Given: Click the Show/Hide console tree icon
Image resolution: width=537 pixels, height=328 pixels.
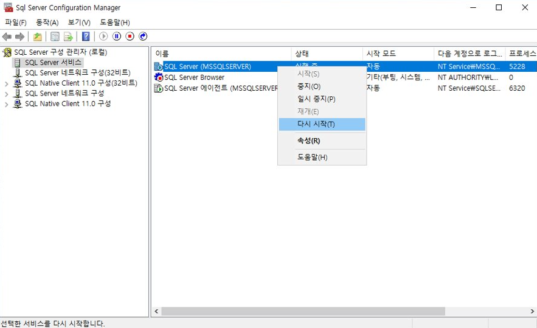Looking at the screenshot, I should click(55, 37).
